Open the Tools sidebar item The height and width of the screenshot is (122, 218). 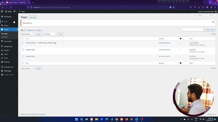[x=6, y=58]
